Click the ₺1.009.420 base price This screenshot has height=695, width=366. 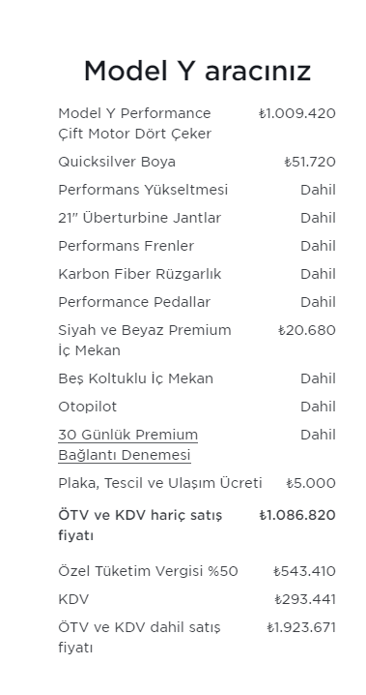(x=297, y=113)
